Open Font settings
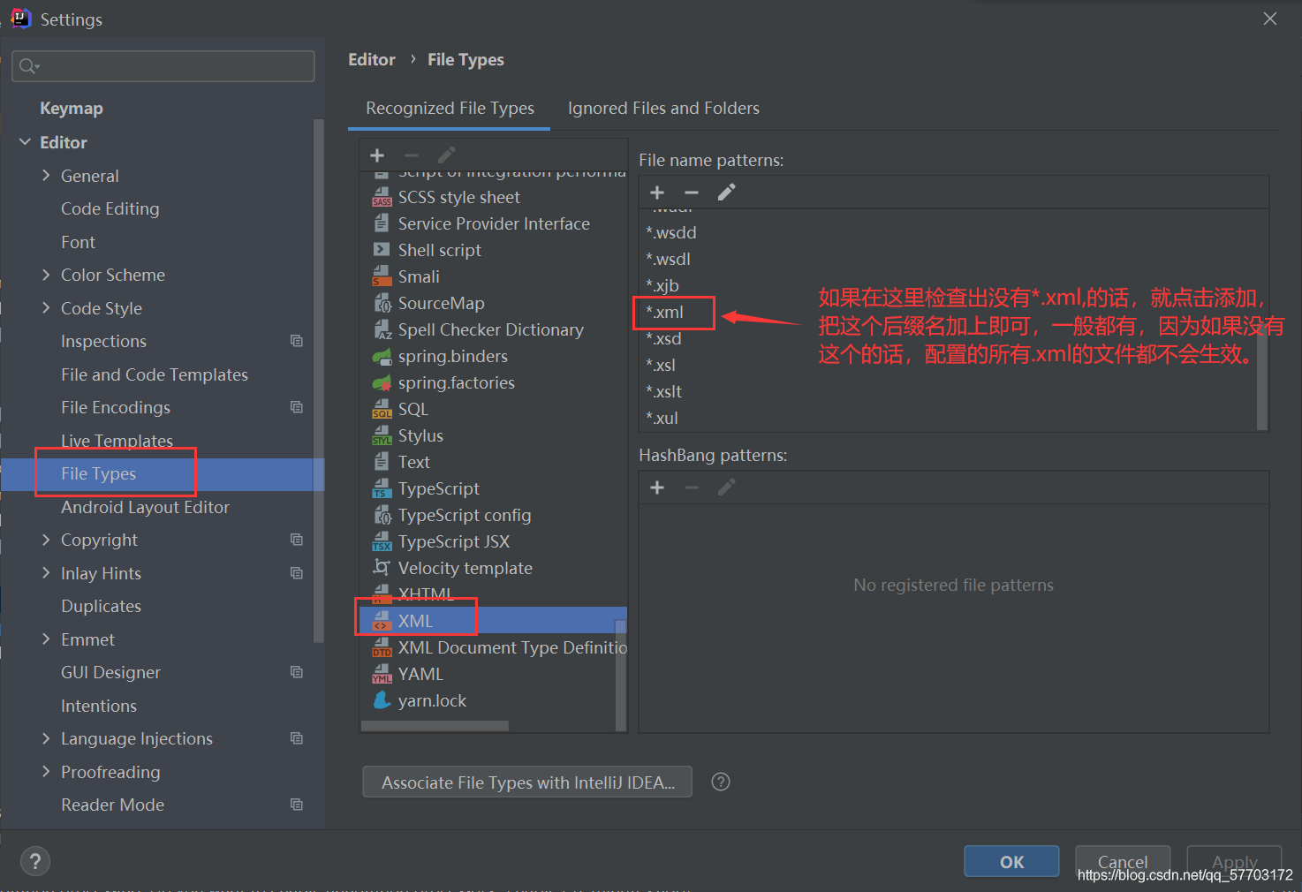The image size is (1302, 892). [x=78, y=242]
